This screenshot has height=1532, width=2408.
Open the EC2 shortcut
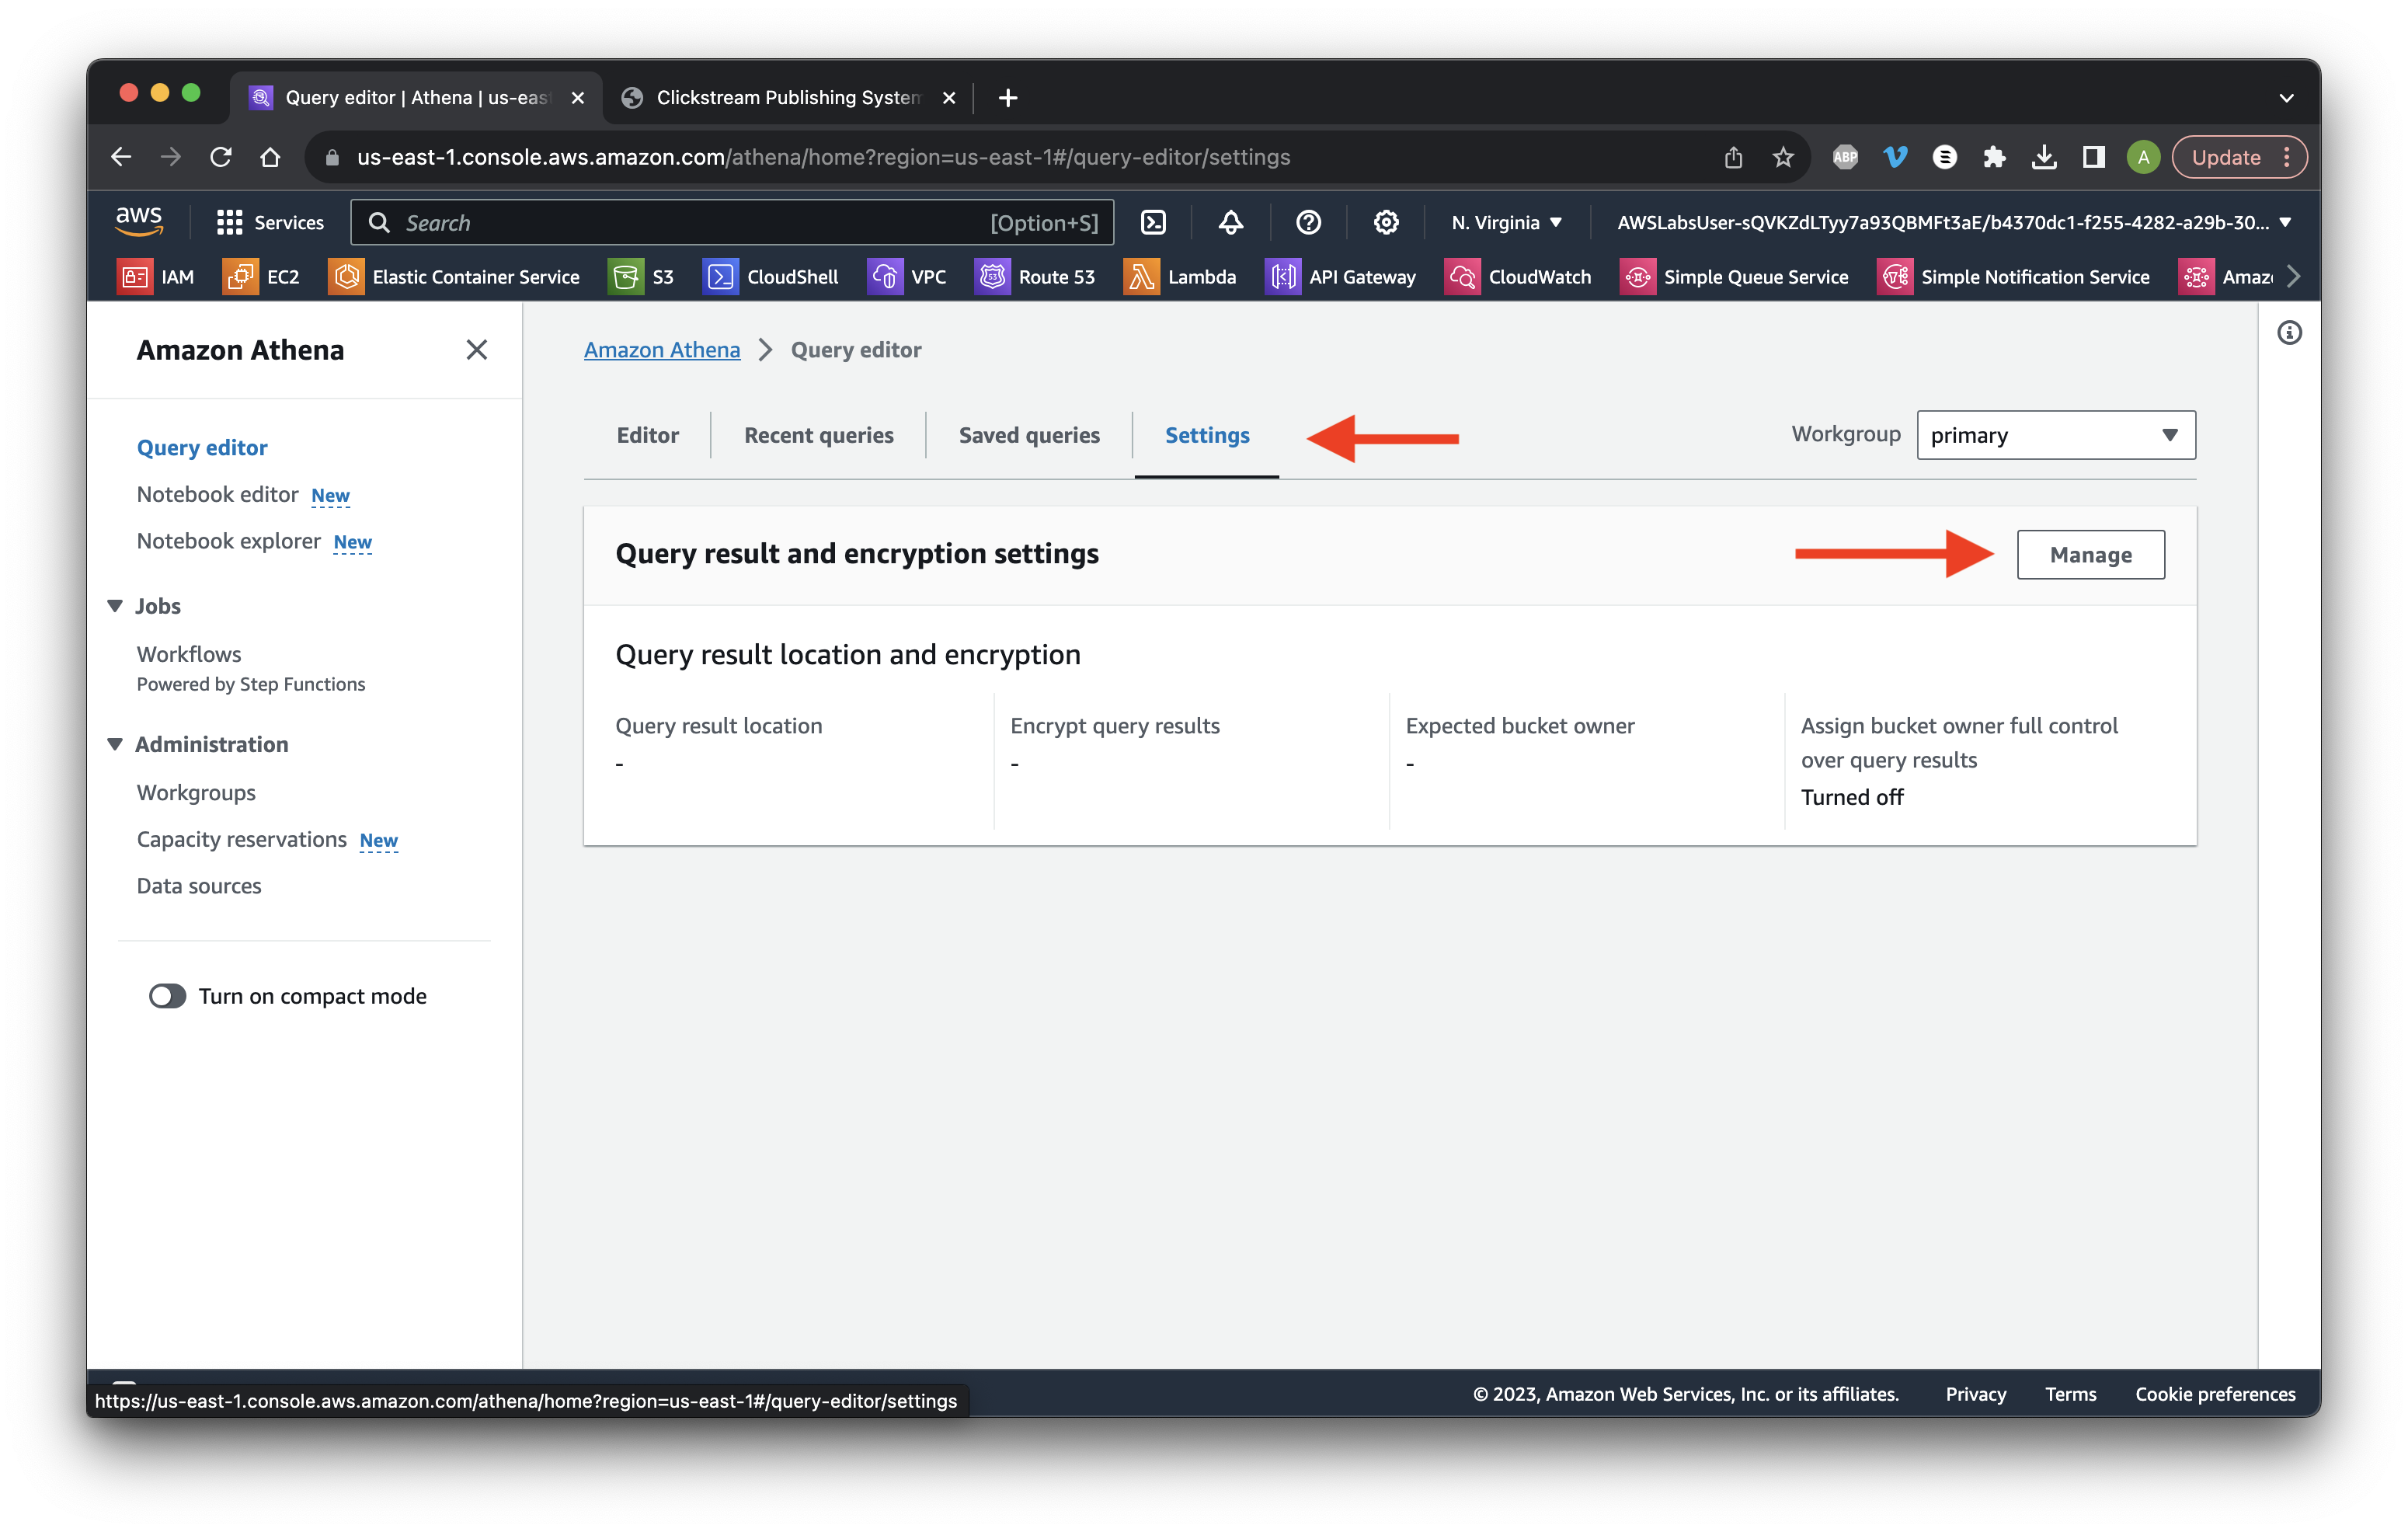(x=262, y=276)
